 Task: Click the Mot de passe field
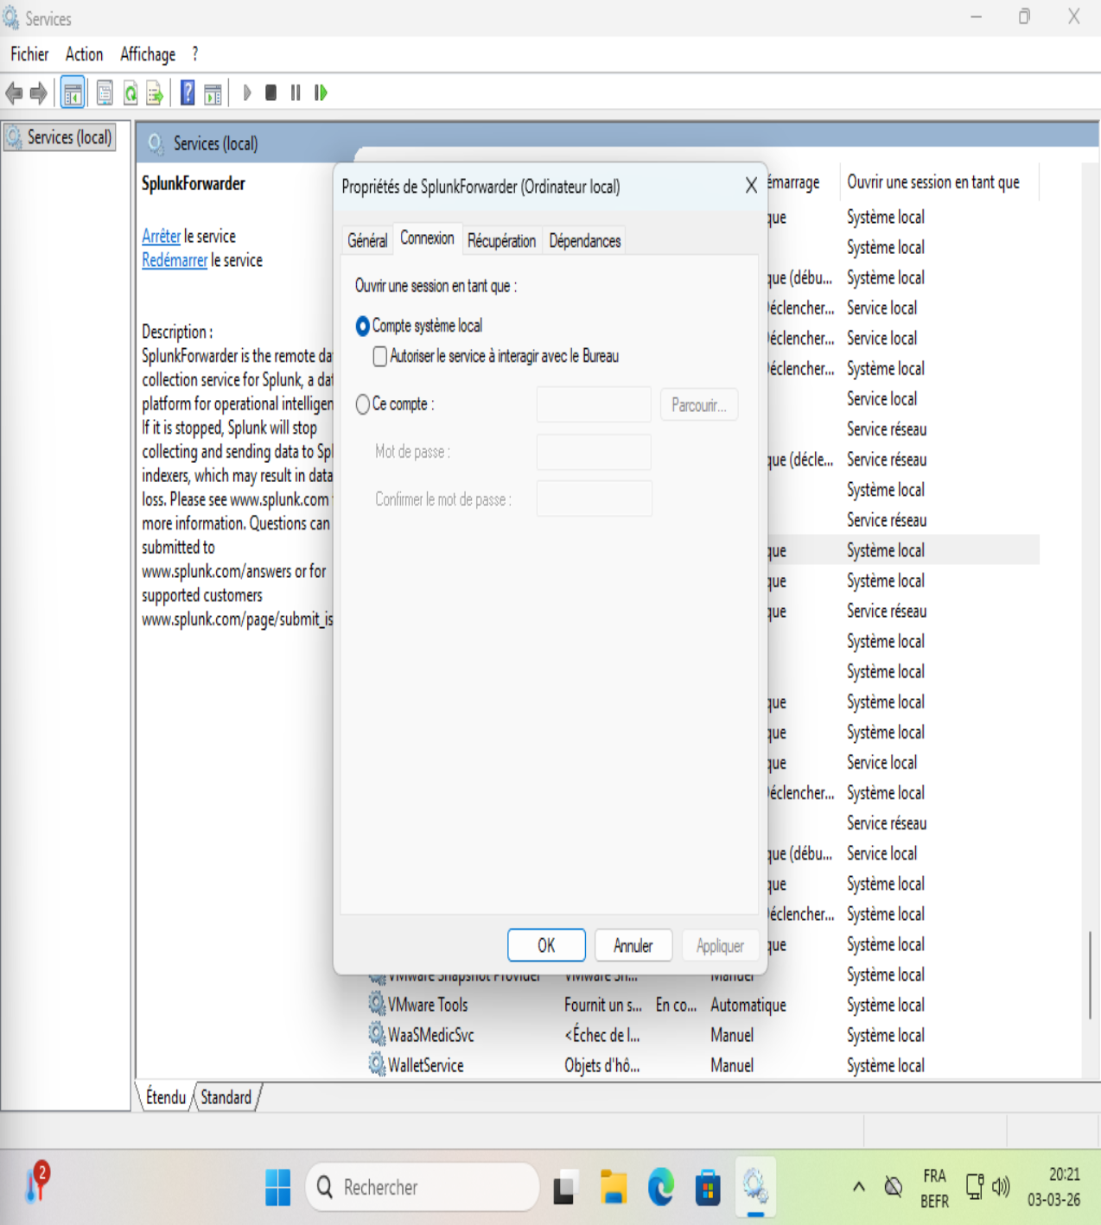[594, 452]
